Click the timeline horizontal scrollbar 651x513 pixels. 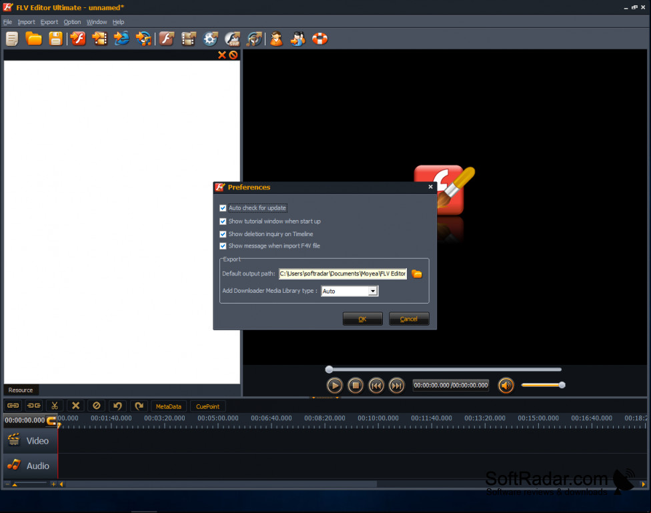tap(221, 484)
